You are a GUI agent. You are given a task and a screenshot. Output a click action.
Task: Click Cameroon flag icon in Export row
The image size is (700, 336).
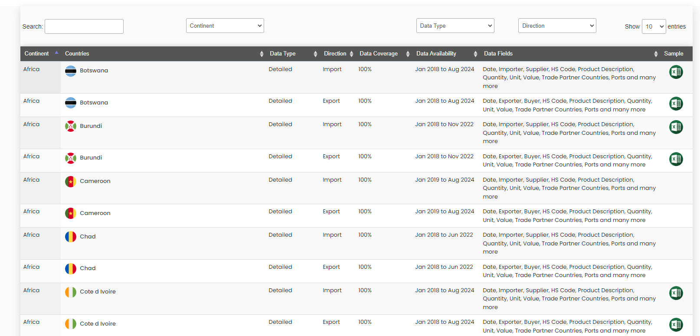click(71, 213)
